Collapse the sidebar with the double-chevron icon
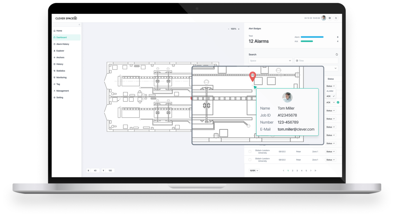Screen dimensions: 394x216 (x=79, y=25)
